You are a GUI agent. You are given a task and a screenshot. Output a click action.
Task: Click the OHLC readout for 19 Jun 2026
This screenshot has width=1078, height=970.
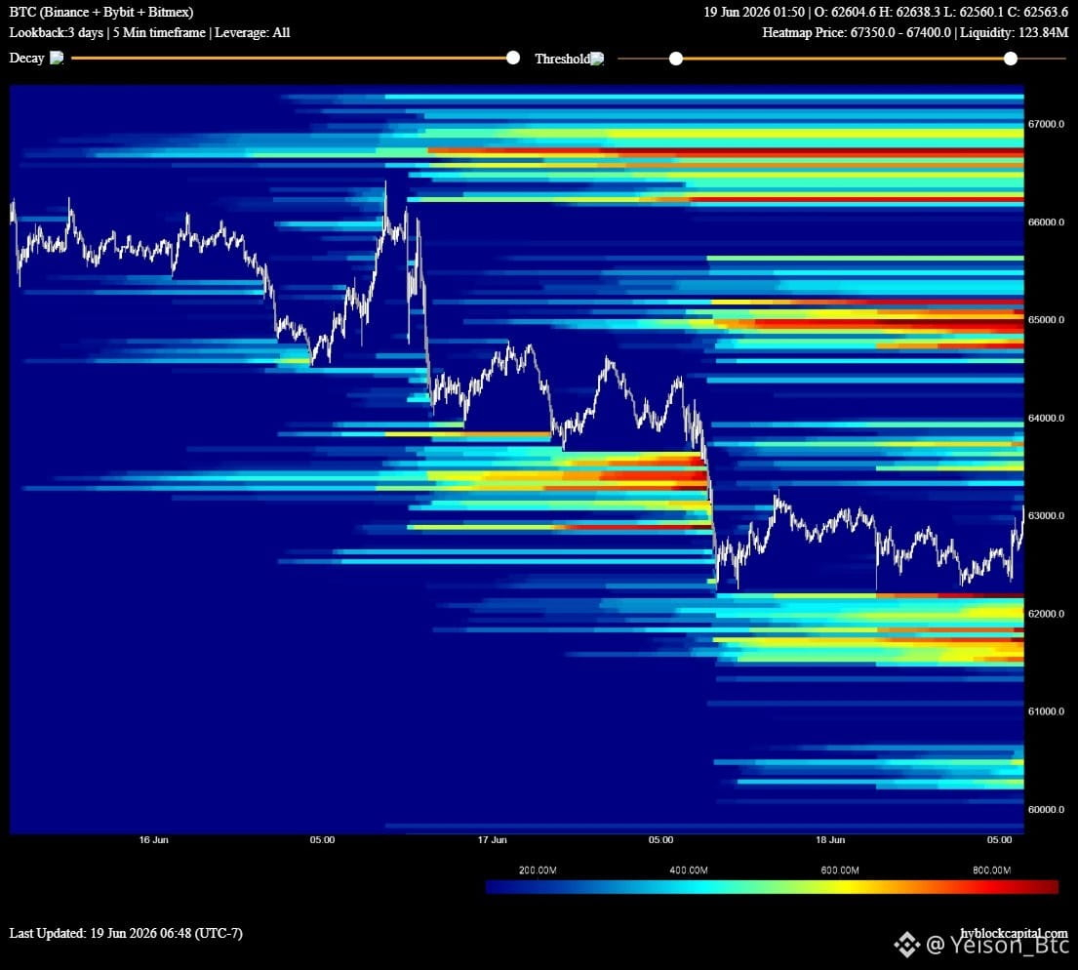(x=886, y=12)
